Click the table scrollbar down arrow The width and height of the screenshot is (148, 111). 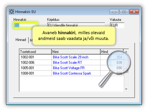point(126,89)
